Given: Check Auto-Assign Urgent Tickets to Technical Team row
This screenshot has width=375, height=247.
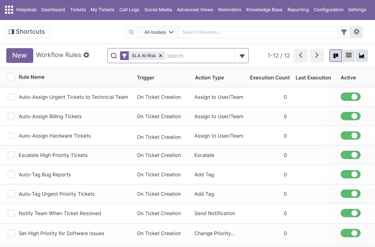Looking at the screenshot, I should click(x=11, y=97).
